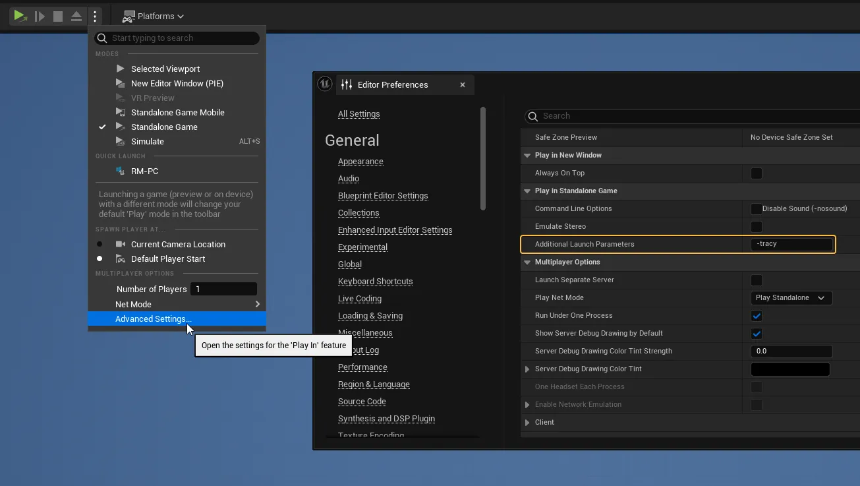
Task: Click the Stop button in toolbar
Action: [58, 16]
